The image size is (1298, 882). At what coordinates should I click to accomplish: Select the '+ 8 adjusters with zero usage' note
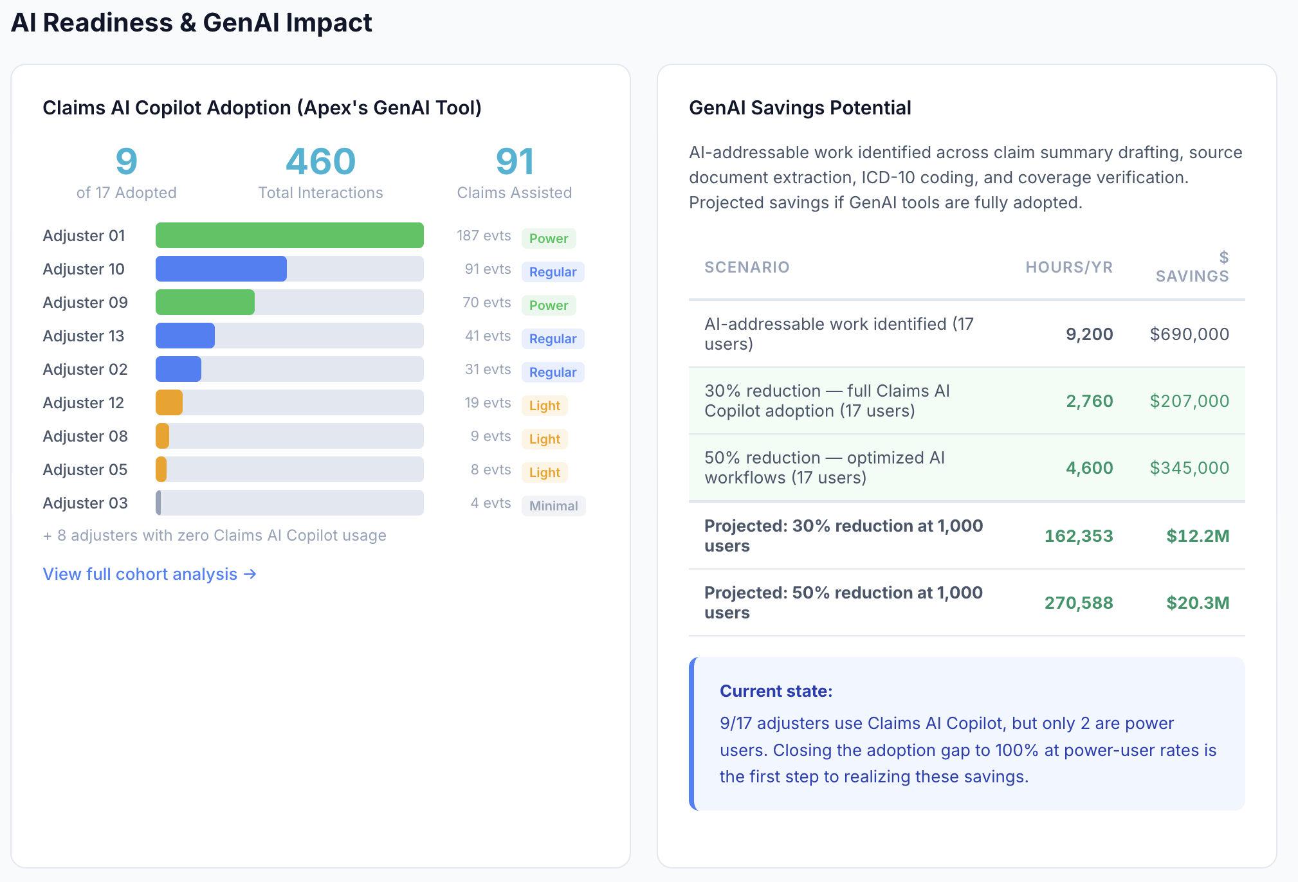point(215,535)
